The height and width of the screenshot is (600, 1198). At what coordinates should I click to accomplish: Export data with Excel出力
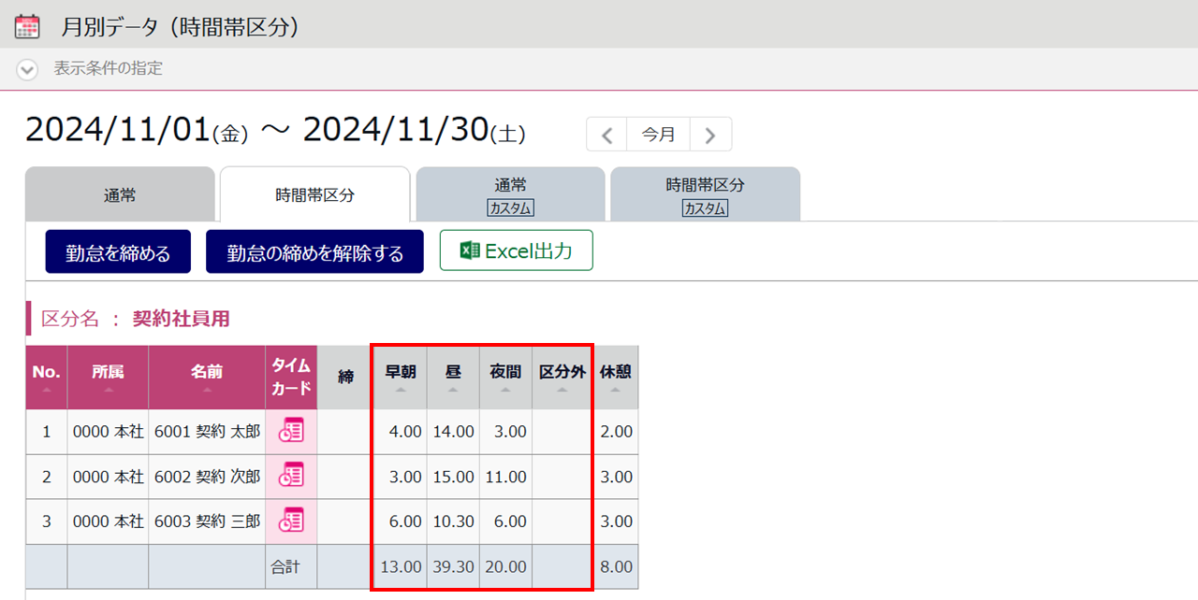[516, 250]
